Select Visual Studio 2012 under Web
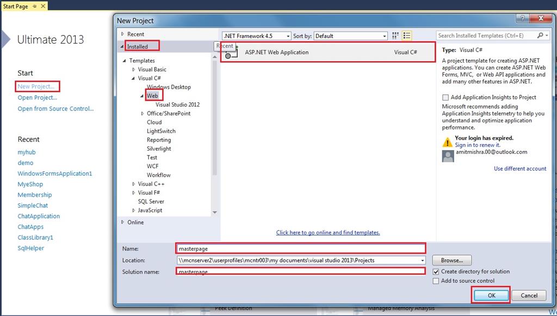Image resolution: width=557 pixels, height=316 pixels. click(x=178, y=105)
